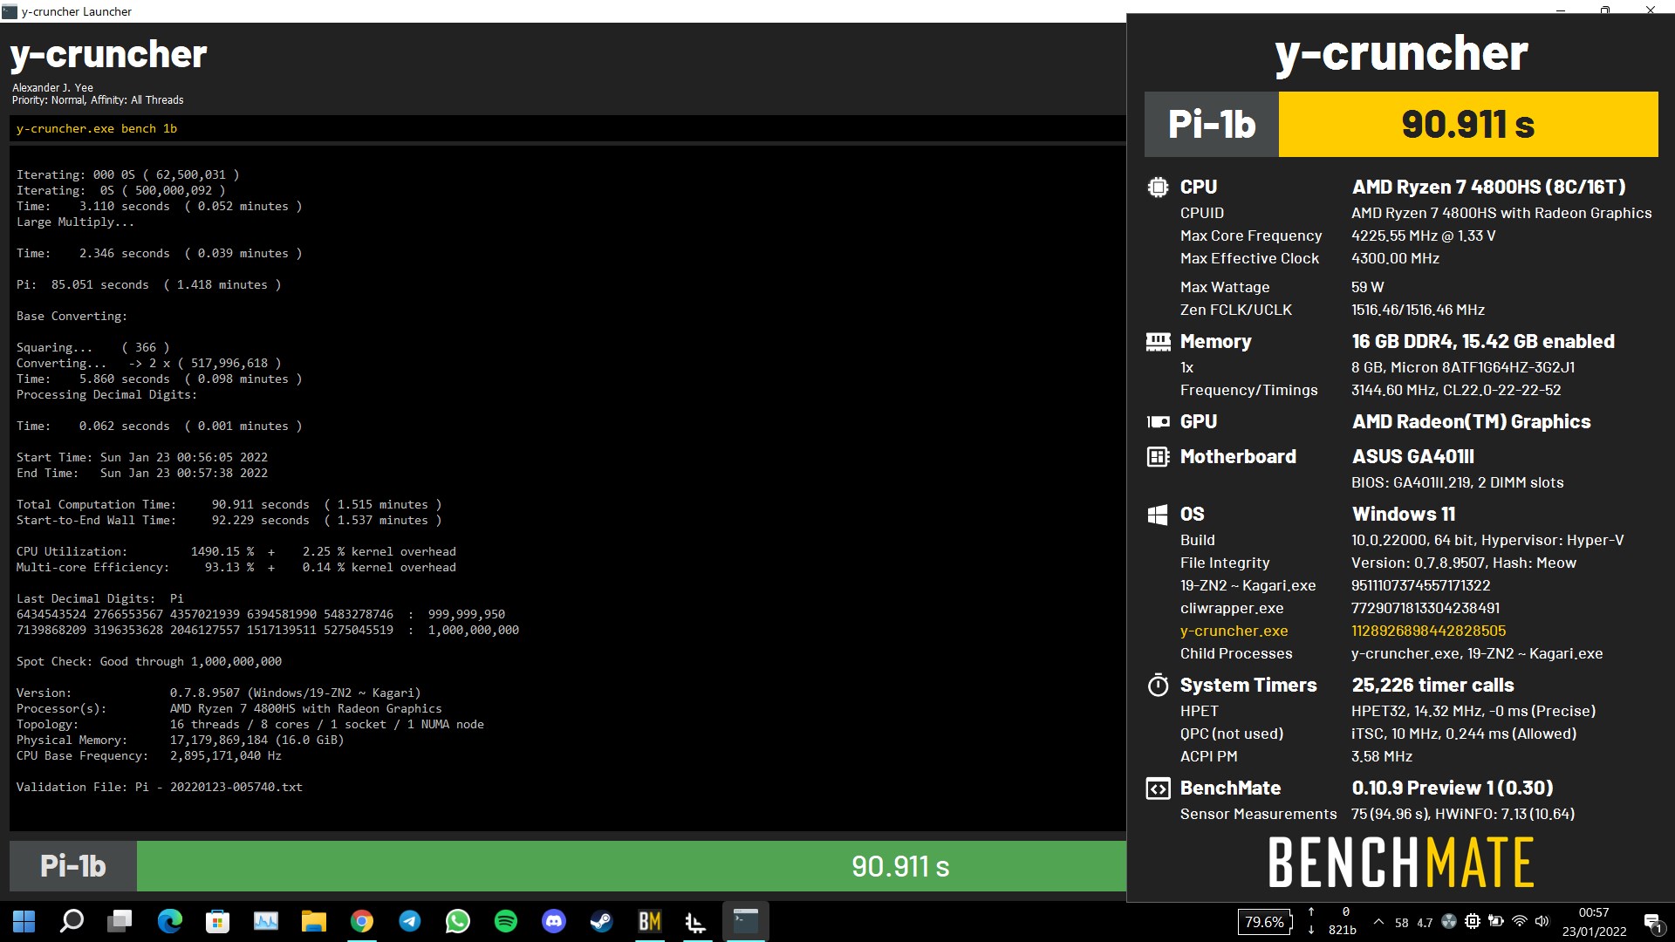The image size is (1675, 942).
Task: Click the Pi-1b label beside the yellow result banner
Action: click(1212, 124)
